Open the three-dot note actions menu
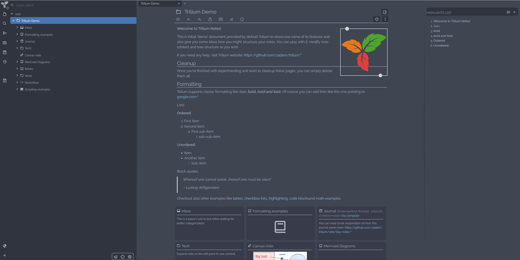Screen dimensions: 520x260 tap(385, 19)
